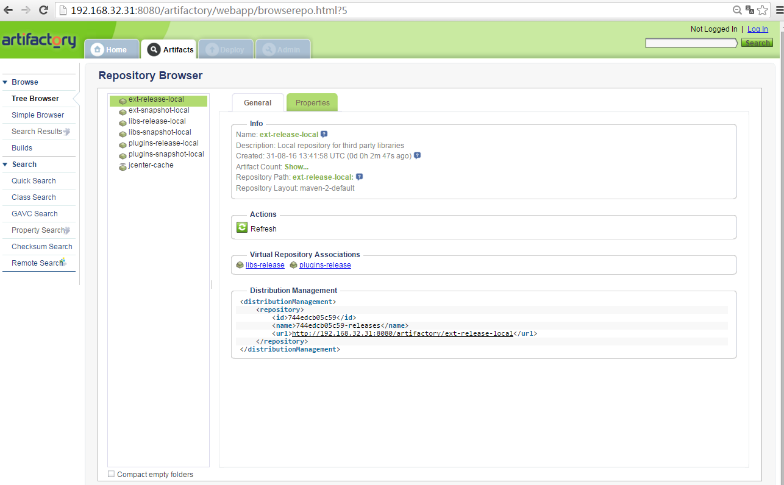Open the Artifacts tab
The height and width of the screenshot is (485, 784).
[x=169, y=49]
